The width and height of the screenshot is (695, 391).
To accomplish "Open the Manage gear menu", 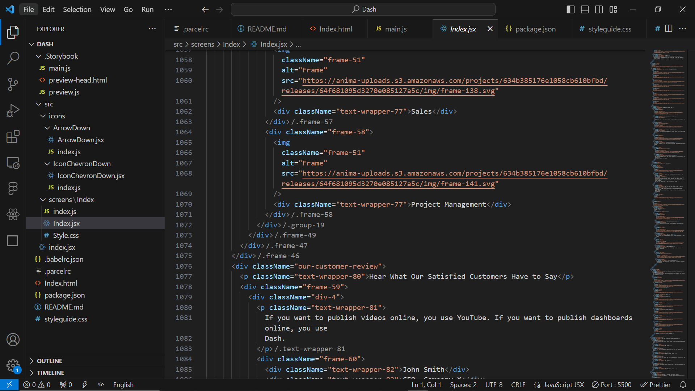I will tap(13, 366).
